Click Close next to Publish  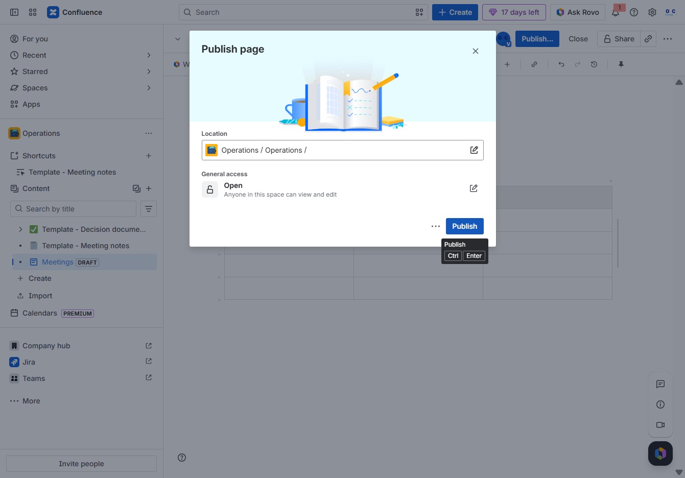tap(578, 39)
